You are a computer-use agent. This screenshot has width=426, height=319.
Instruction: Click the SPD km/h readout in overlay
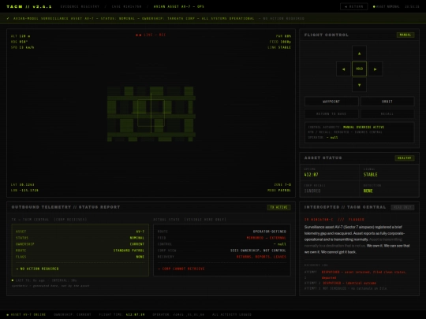pyautogui.click(x=23, y=47)
